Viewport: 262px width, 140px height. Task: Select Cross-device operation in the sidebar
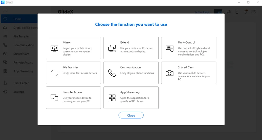coord(25,28)
